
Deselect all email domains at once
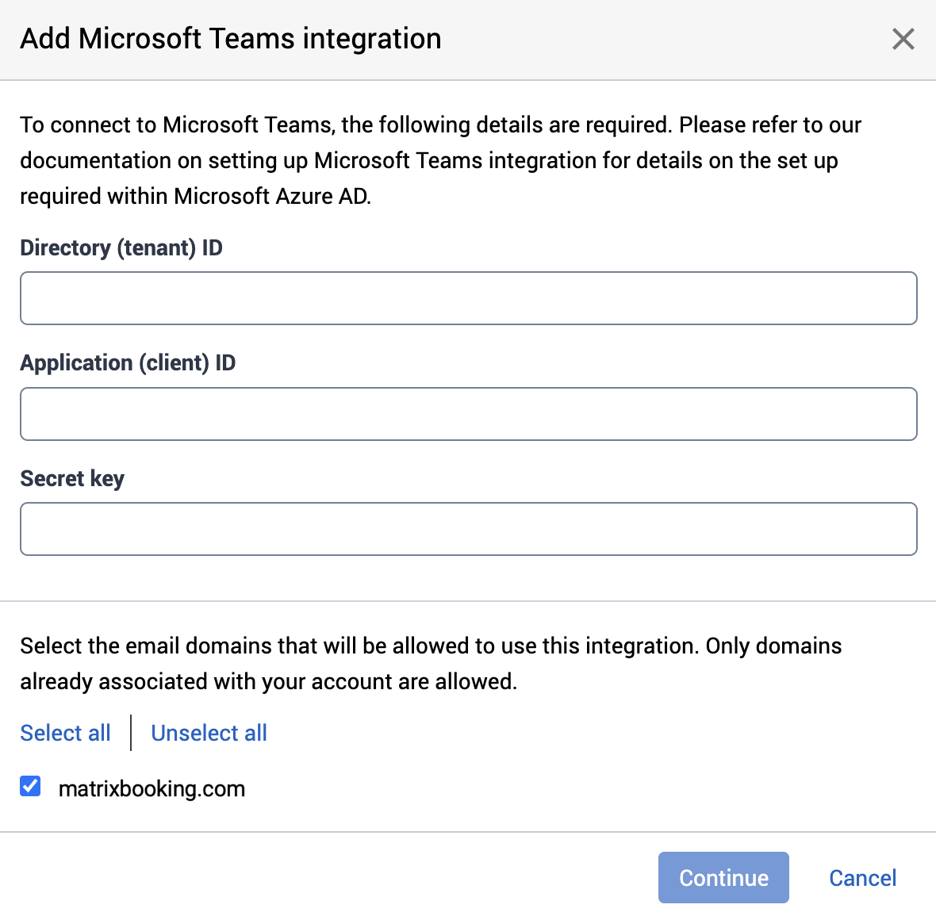[x=209, y=733]
